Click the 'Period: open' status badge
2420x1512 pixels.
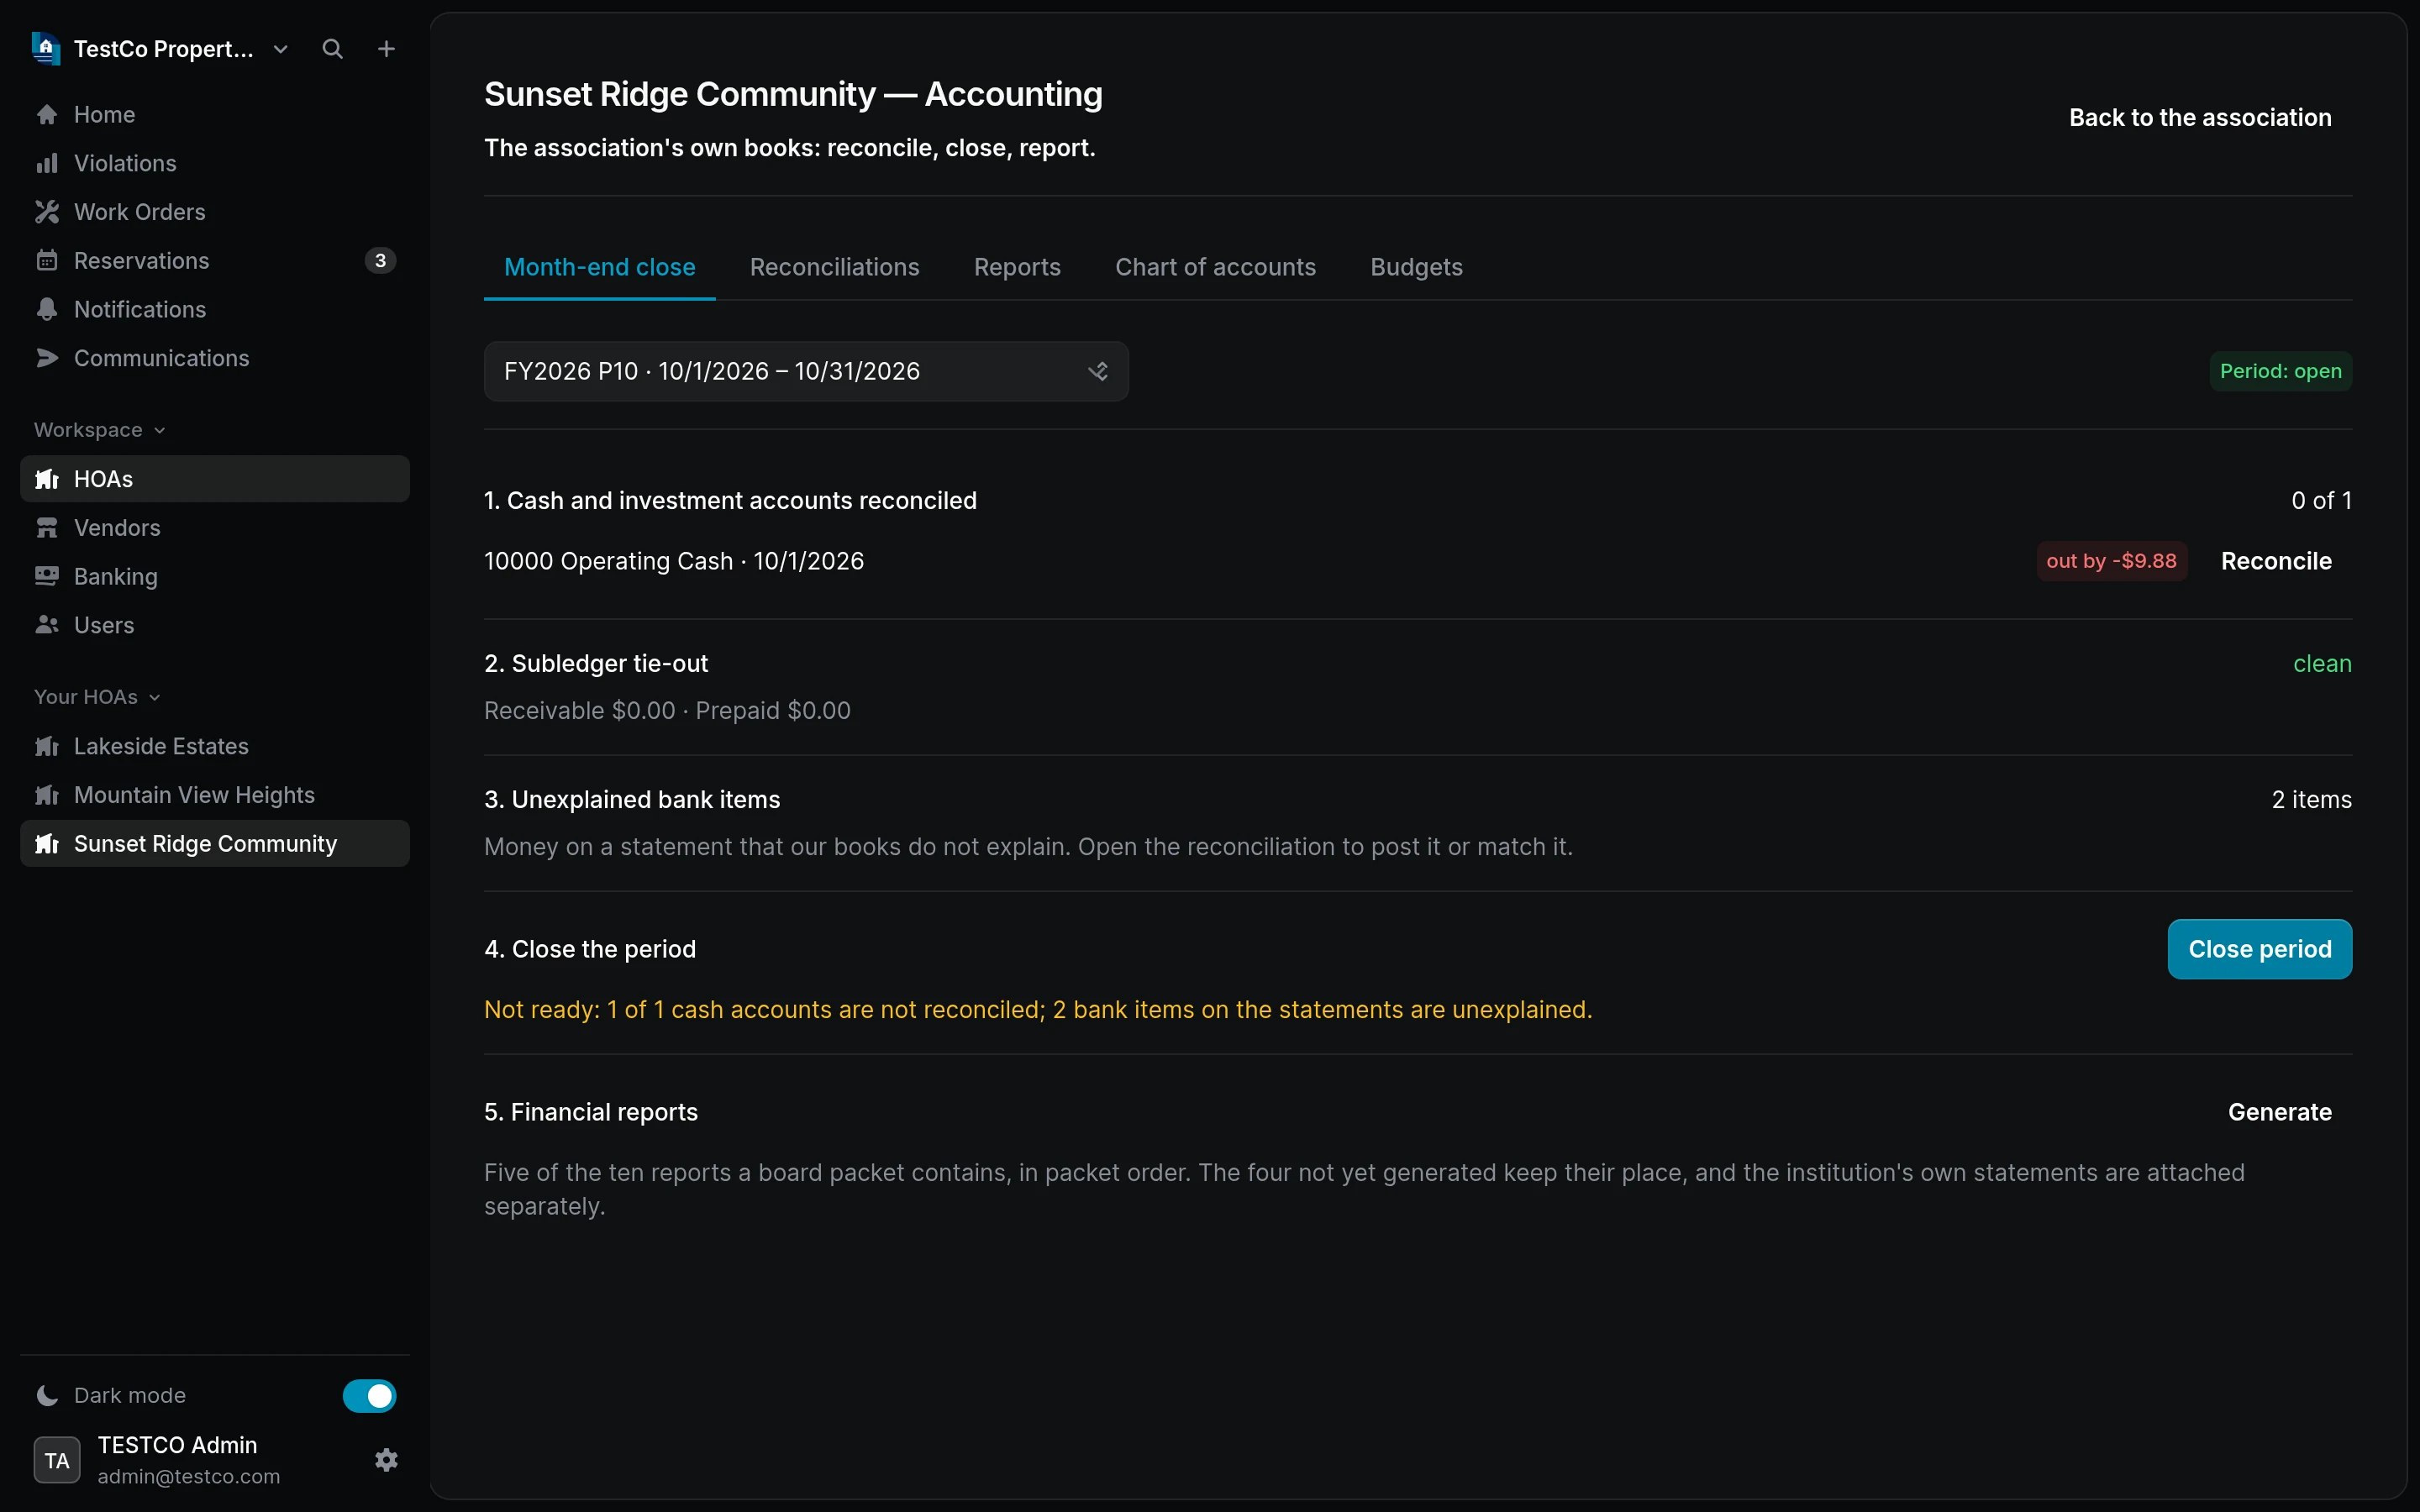[2280, 371]
